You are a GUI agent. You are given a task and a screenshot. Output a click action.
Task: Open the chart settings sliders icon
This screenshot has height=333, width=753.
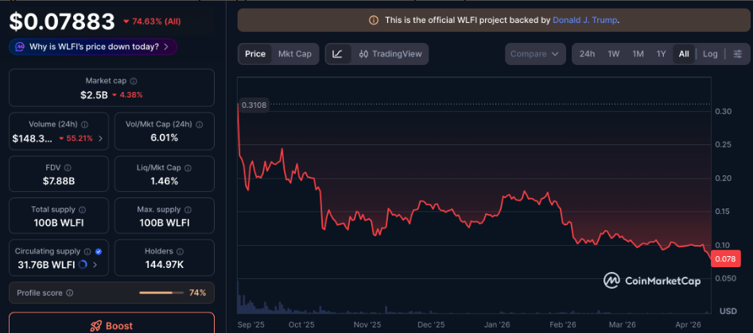pos(738,54)
